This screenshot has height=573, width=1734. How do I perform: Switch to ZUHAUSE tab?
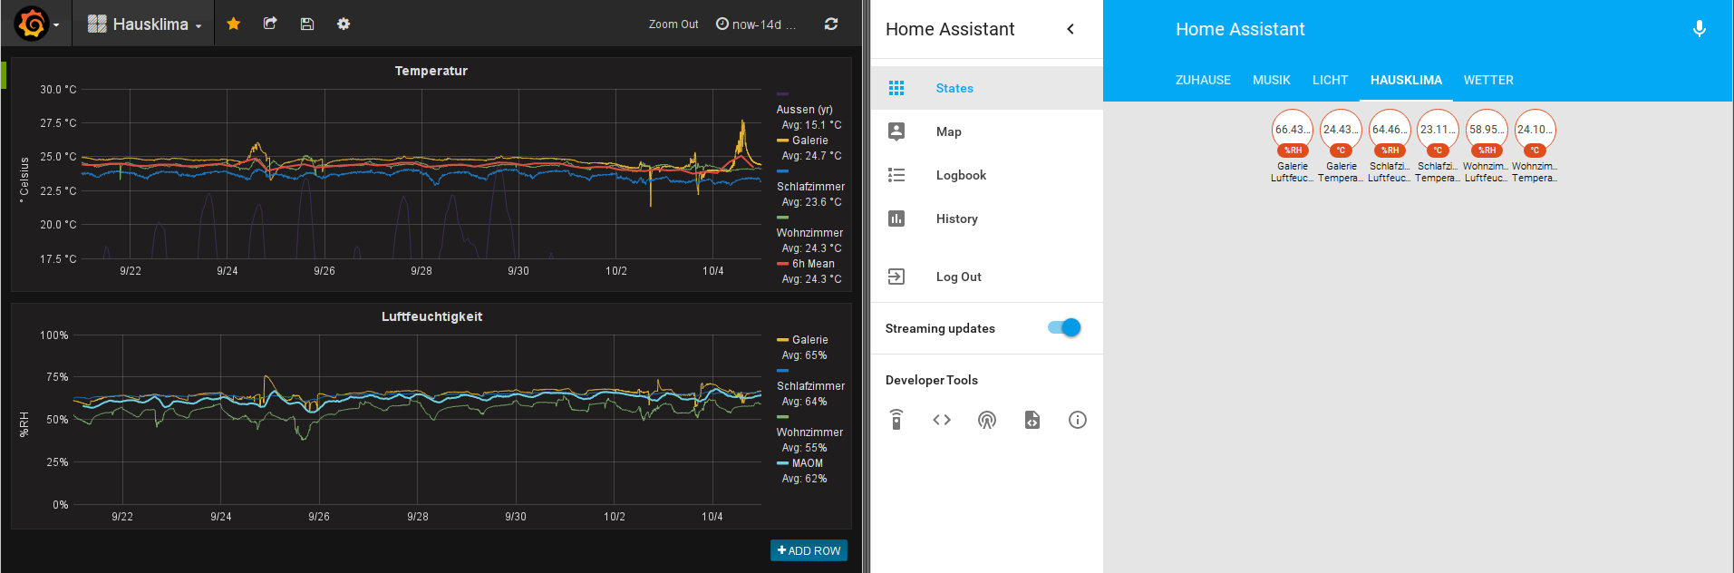pos(1203,80)
